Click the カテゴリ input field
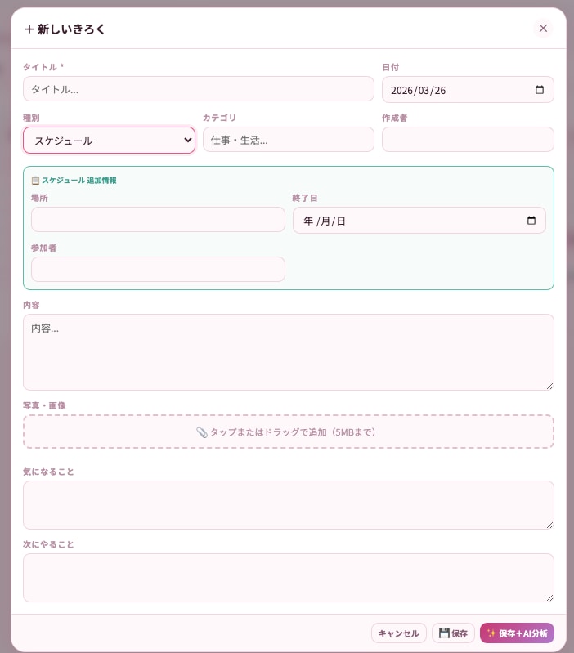Screen dimensions: 574x653 pyautogui.click(x=289, y=140)
